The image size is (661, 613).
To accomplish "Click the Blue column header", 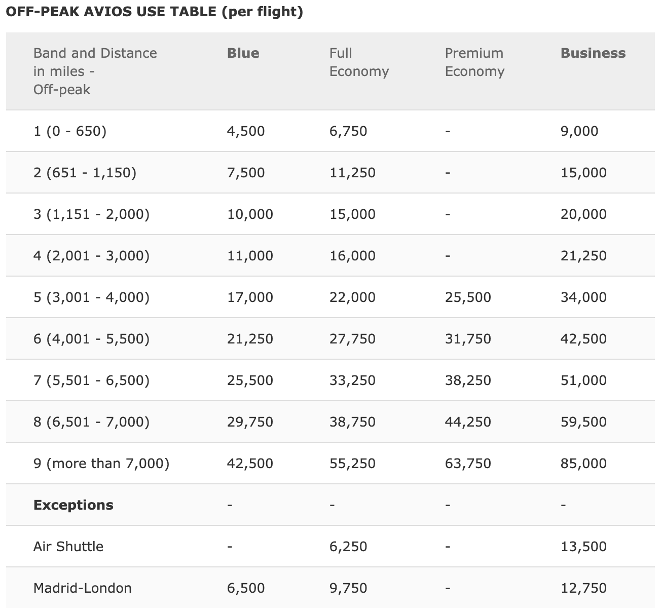I will pyautogui.click(x=243, y=53).
